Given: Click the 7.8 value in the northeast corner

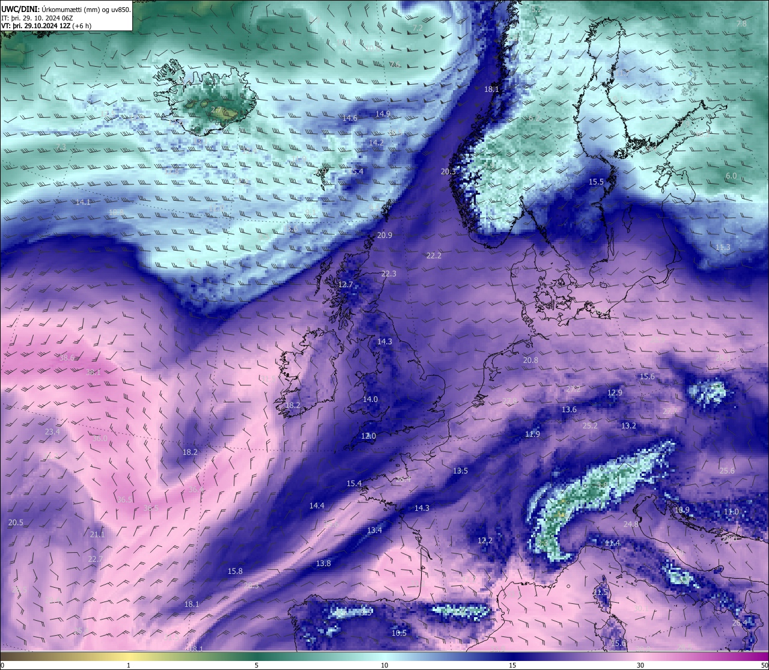Looking at the screenshot, I should click(x=742, y=23).
